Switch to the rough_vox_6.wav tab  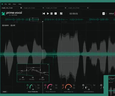click(x=74, y=8)
